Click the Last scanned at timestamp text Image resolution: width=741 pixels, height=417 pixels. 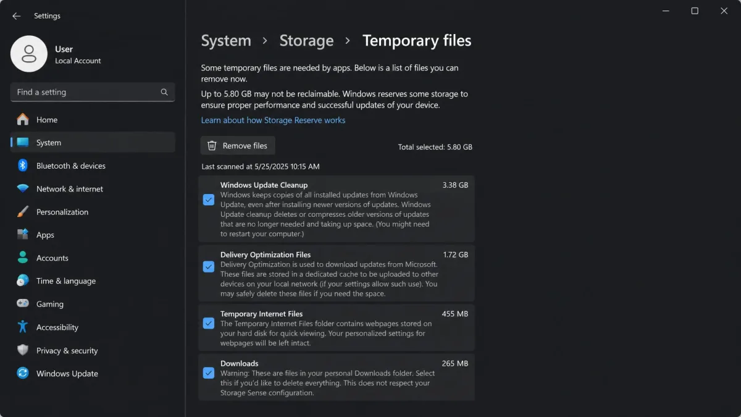coord(261,167)
